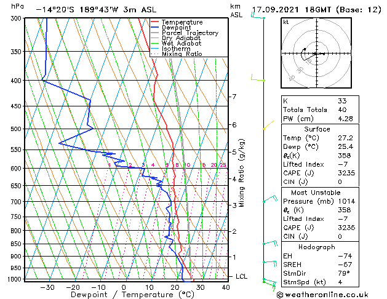Click the wind barb at 300 hPa
The height and width of the screenshot is (299, 387).
pos(258,16)
